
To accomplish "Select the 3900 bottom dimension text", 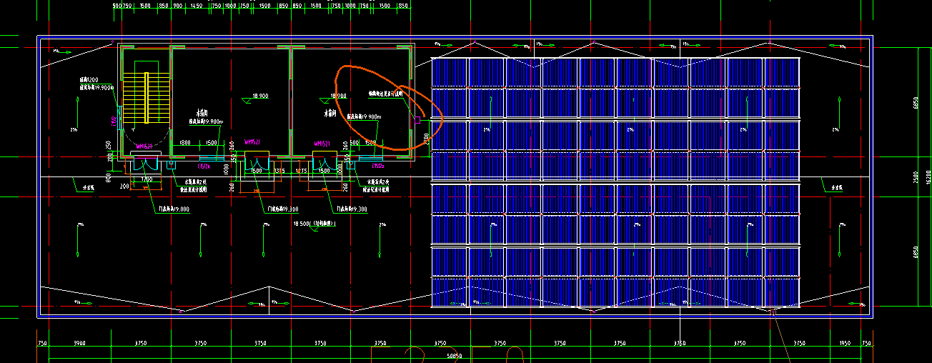I will pyautogui.click(x=79, y=344).
